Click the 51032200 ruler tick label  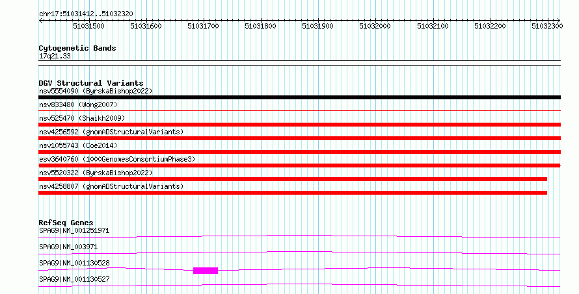pyautogui.click(x=490, y=26)
